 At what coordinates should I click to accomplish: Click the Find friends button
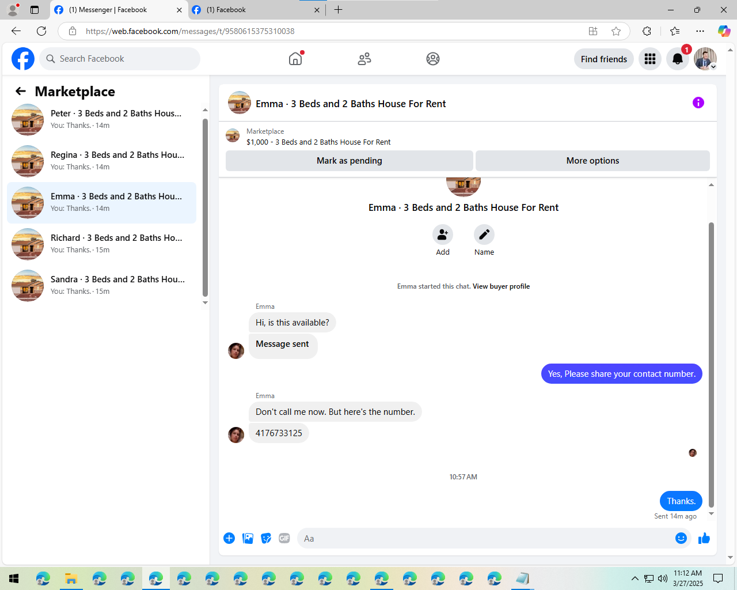pos(604,59)
